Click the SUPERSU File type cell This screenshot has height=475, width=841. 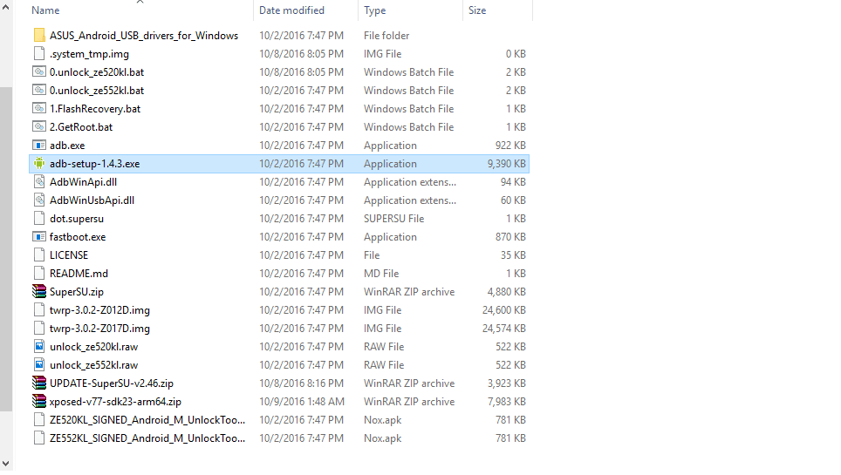[393, 218]
